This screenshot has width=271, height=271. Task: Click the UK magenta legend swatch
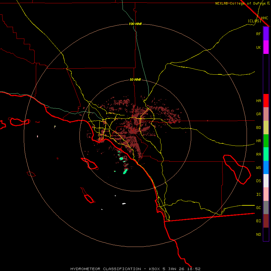(266, 47)
